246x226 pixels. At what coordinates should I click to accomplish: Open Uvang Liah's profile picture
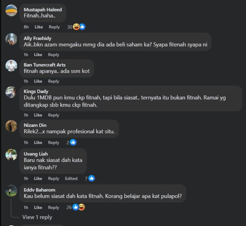(x=11, y=154)
